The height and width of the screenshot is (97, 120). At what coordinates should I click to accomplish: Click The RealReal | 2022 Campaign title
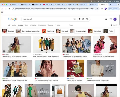point(16,57)
